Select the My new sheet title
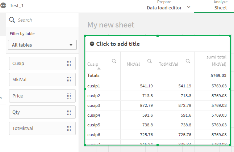234x152 pixels. [111, 25]
